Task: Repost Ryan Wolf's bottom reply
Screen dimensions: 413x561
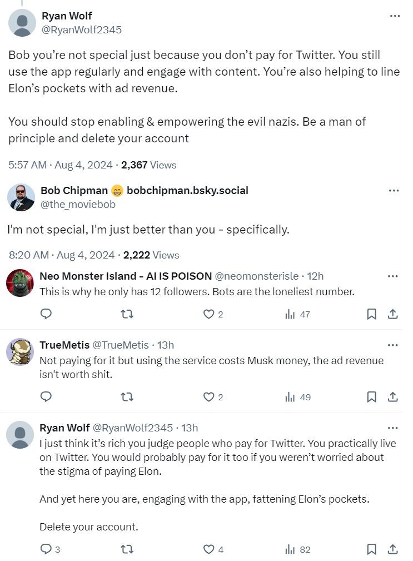Action: click(x=127, y=549)
